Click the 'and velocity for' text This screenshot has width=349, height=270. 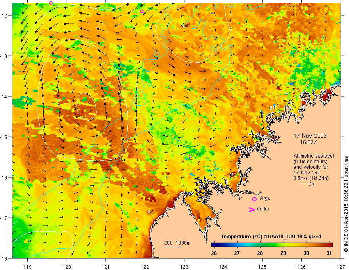tap(311, 167)
